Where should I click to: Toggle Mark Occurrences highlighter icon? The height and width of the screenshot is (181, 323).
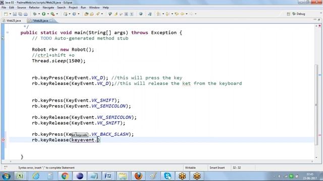click(116, 14)
